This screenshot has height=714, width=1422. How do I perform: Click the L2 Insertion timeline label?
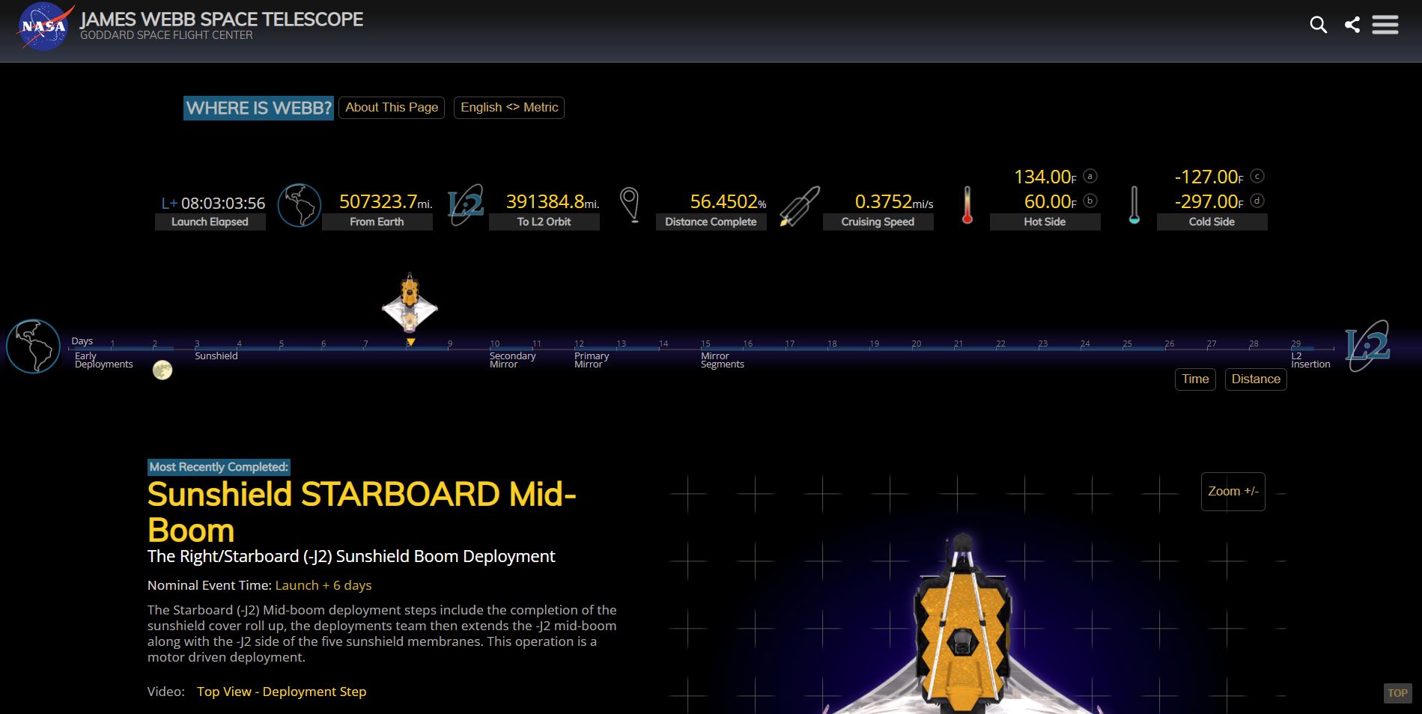[1310, 360]
